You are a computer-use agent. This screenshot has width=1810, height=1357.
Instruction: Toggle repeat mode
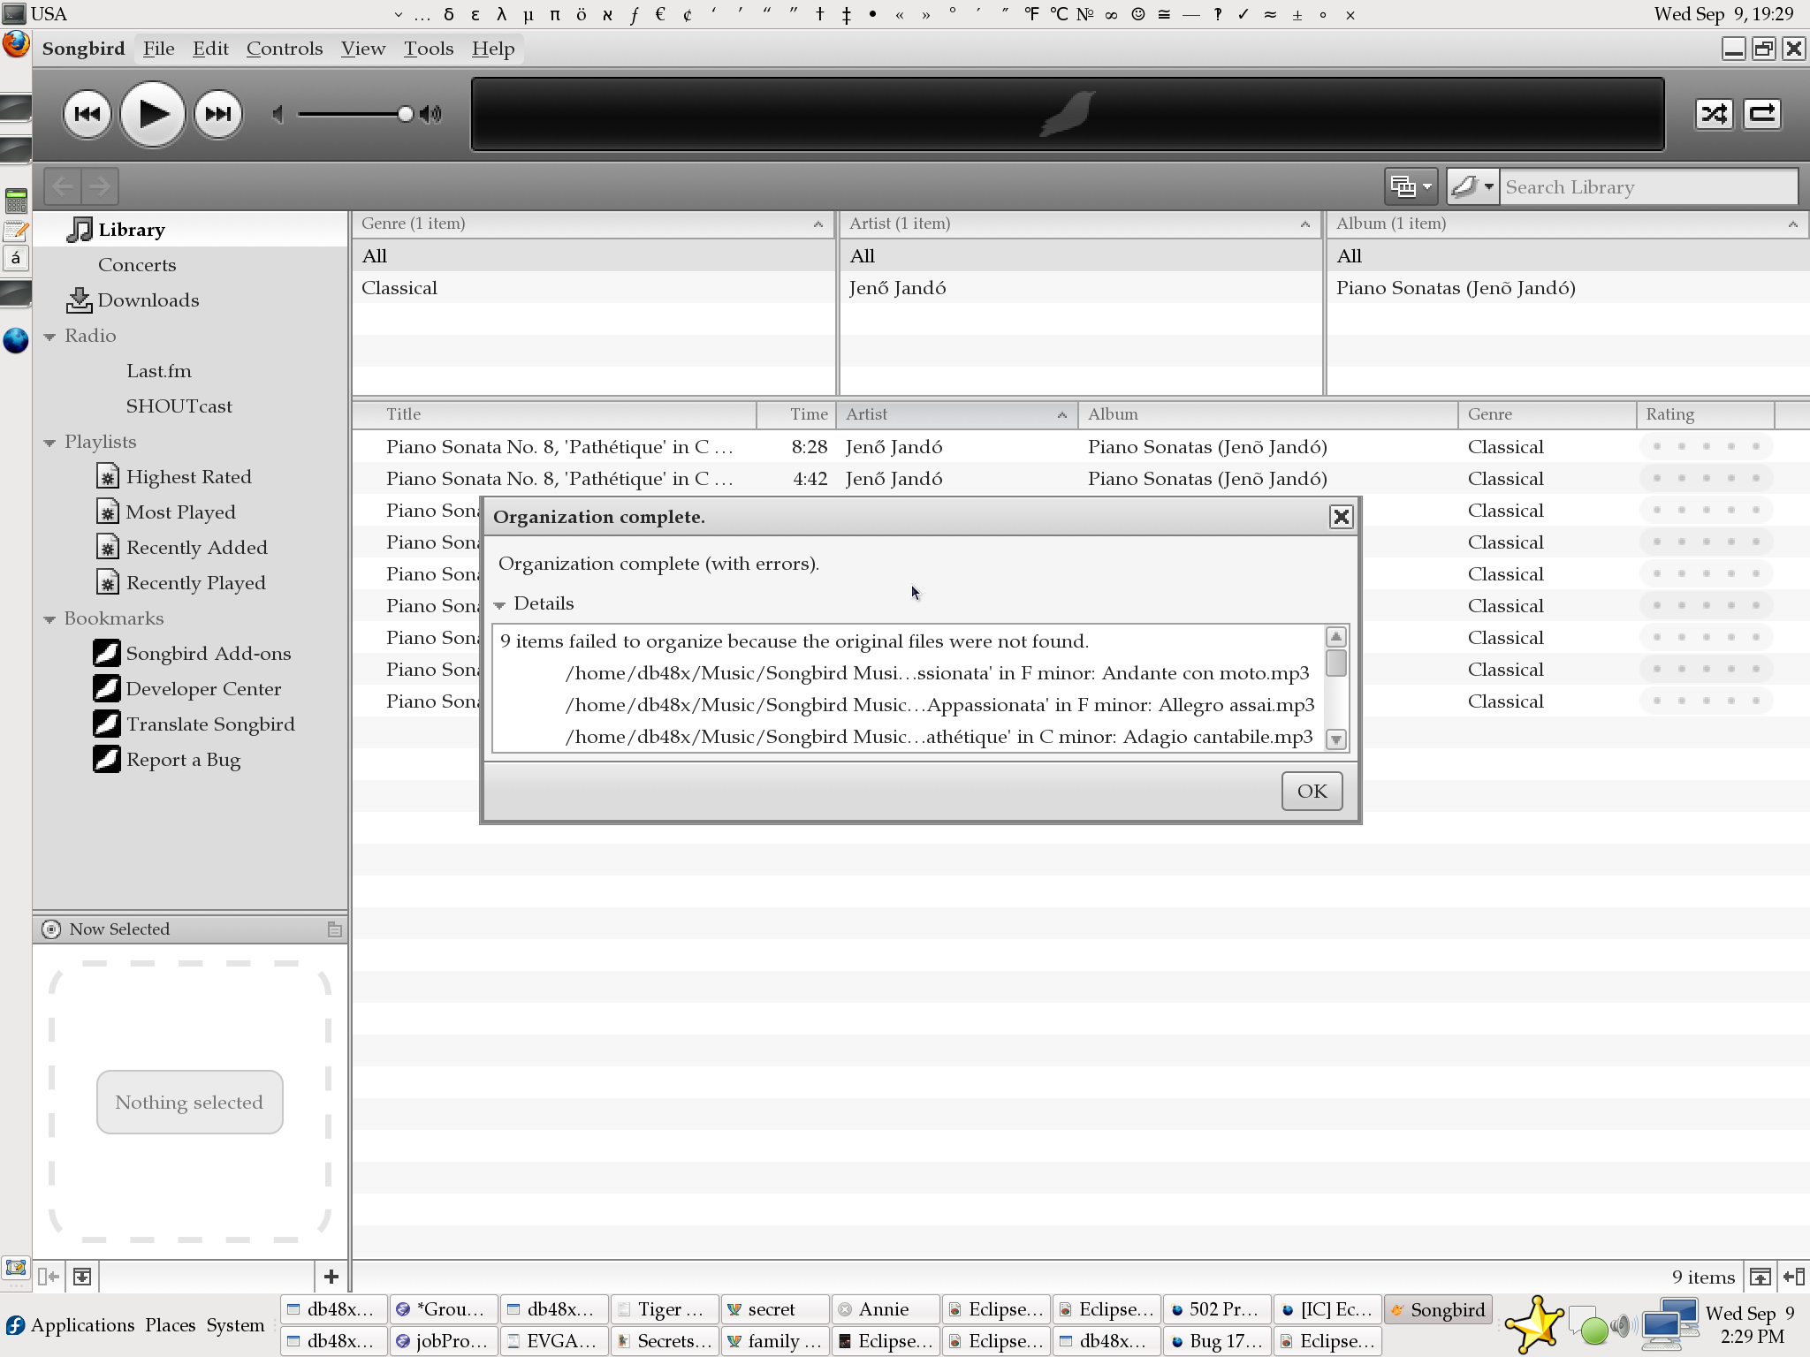[1761, 114]
